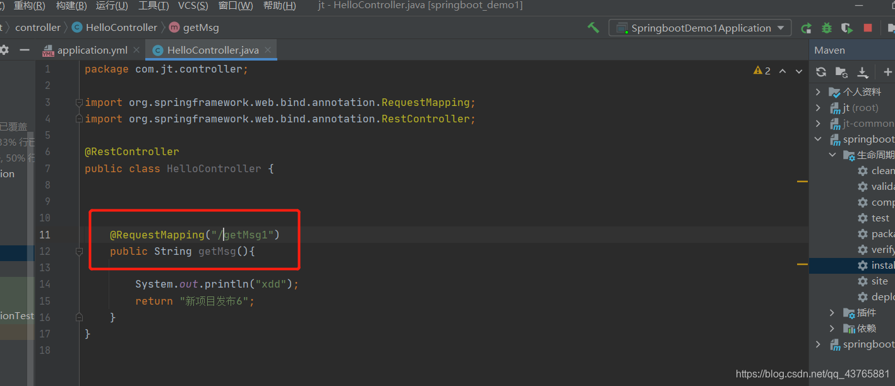
Task: Collapse the 生命周期 lifecycle node
Action: pos(832,155)
